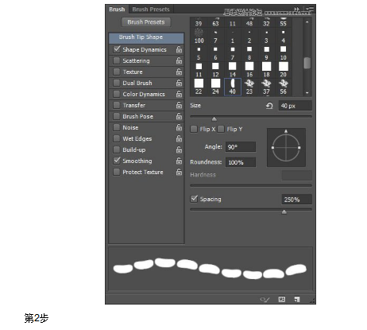Enable the Texture checkbox
Image resolution: width=367 pixels, height=330 pixels.
pyautogui.click(x=117, y=72)
